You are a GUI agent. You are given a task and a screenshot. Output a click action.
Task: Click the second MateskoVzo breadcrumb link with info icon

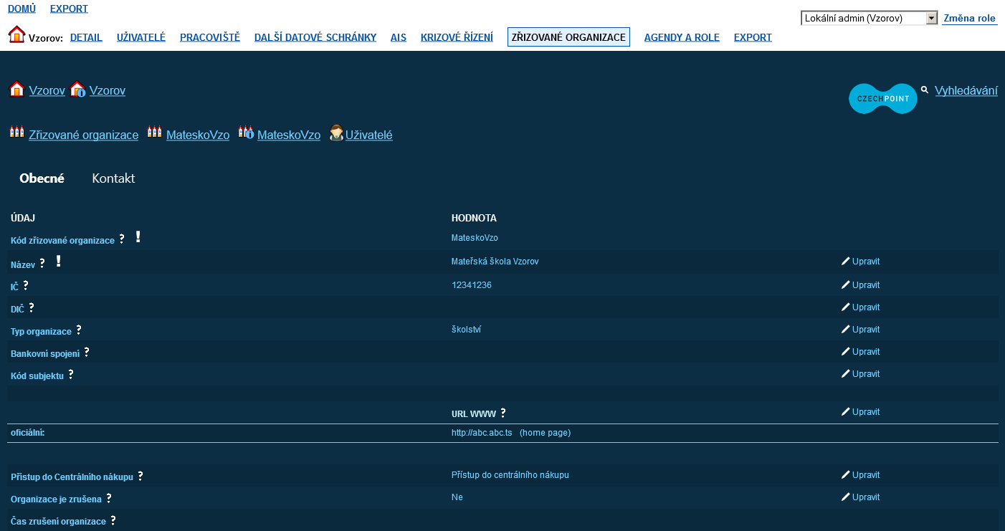tap(289, 135)
